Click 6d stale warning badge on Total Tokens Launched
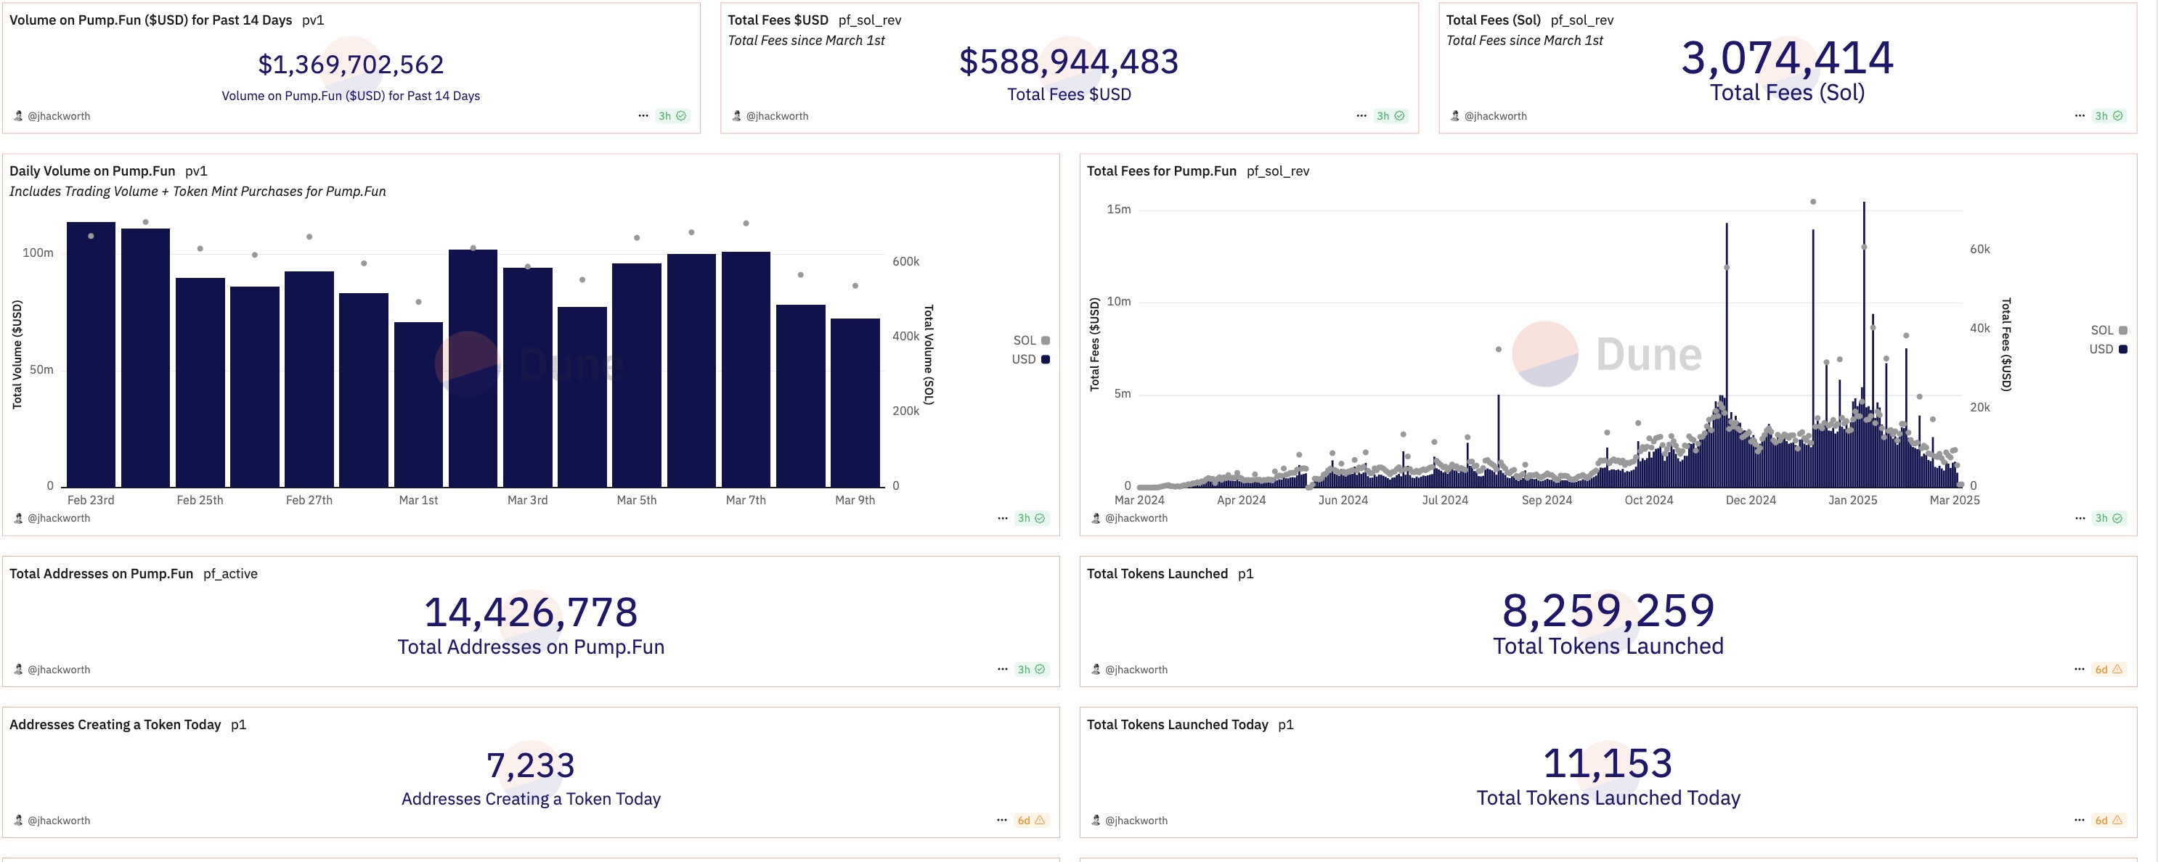 pyautogui.click(x=2109, y=670)
